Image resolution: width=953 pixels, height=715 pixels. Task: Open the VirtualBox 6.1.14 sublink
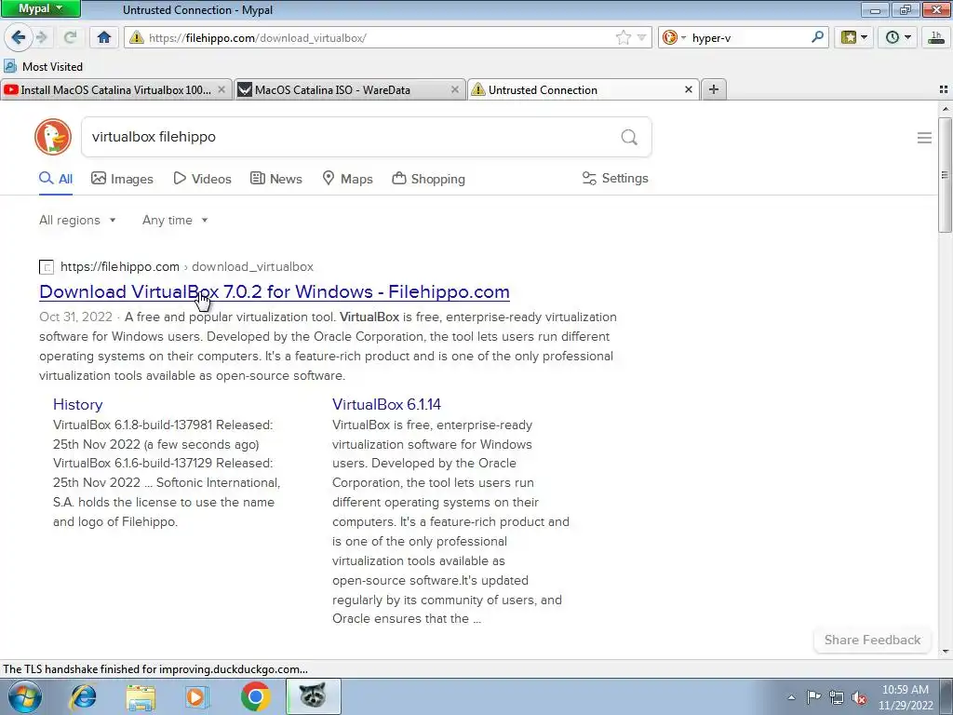click(386, 404)
